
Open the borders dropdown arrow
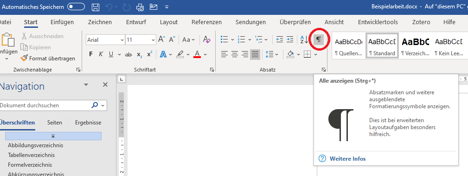click(x=315, y=54)
